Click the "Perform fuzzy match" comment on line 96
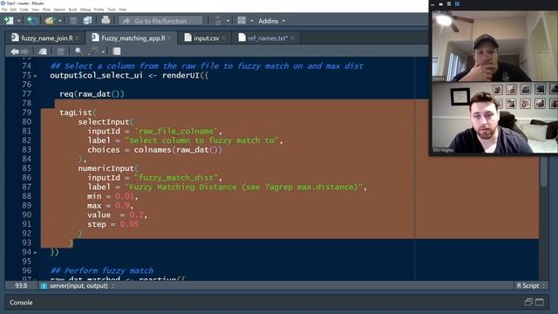Image resolution: width=558 pixels, height=314 pixels. (102, 270)
